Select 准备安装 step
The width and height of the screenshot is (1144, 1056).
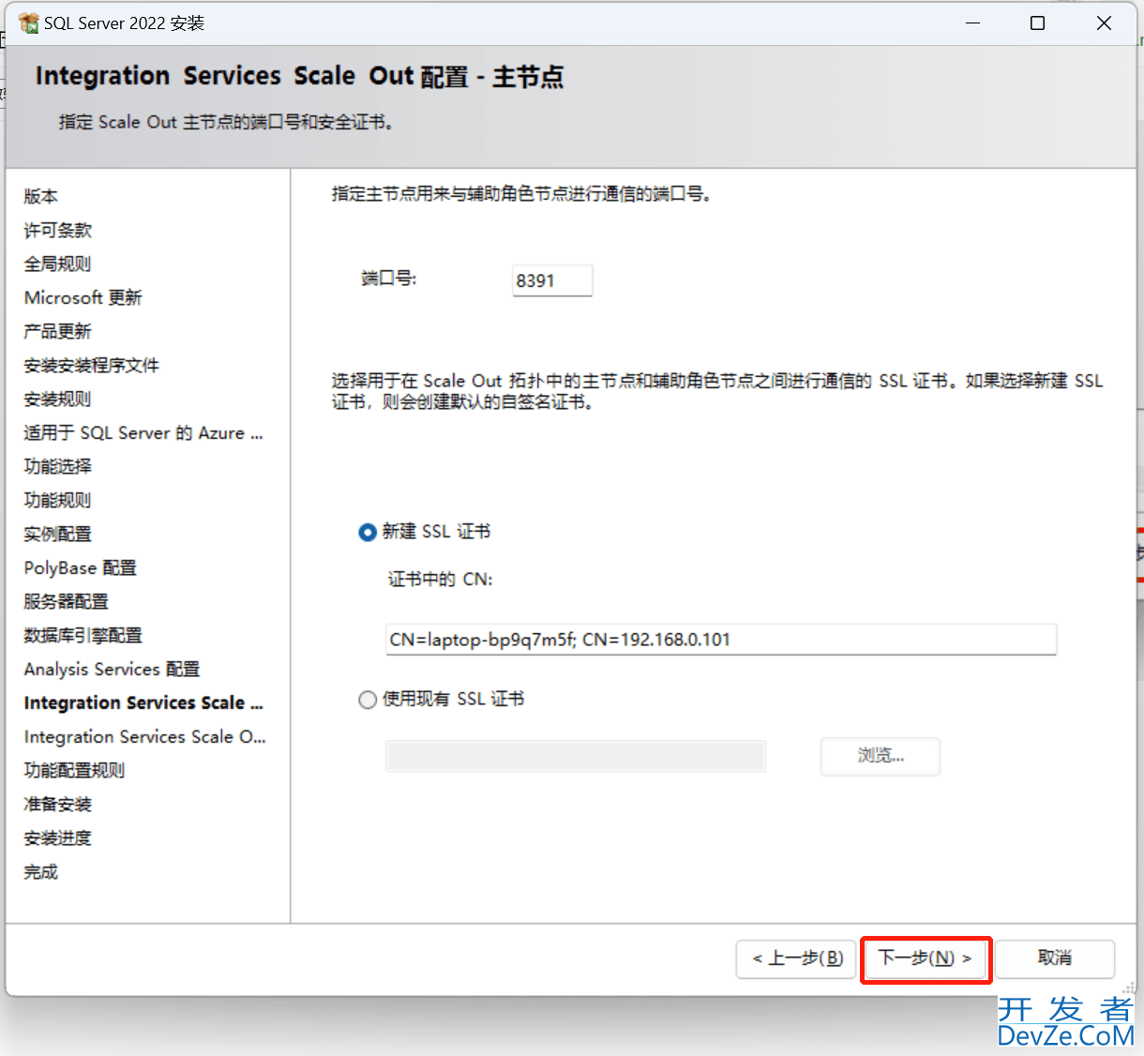58,804
